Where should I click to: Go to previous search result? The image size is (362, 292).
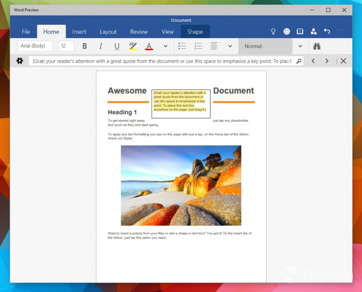click(313, 61)
